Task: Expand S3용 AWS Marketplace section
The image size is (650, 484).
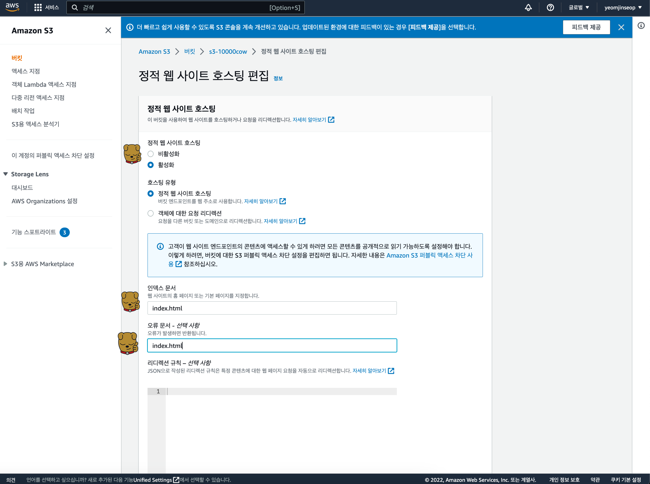Action: point(6,264)
